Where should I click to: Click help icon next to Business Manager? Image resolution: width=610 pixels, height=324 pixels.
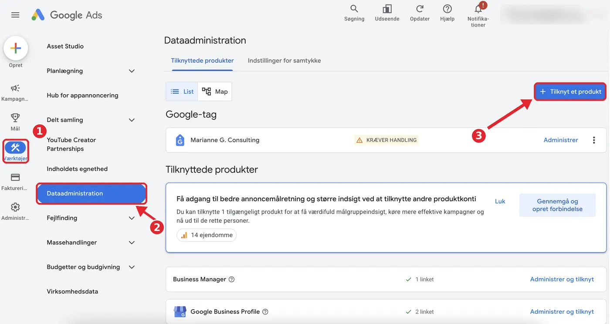point(232,280)
